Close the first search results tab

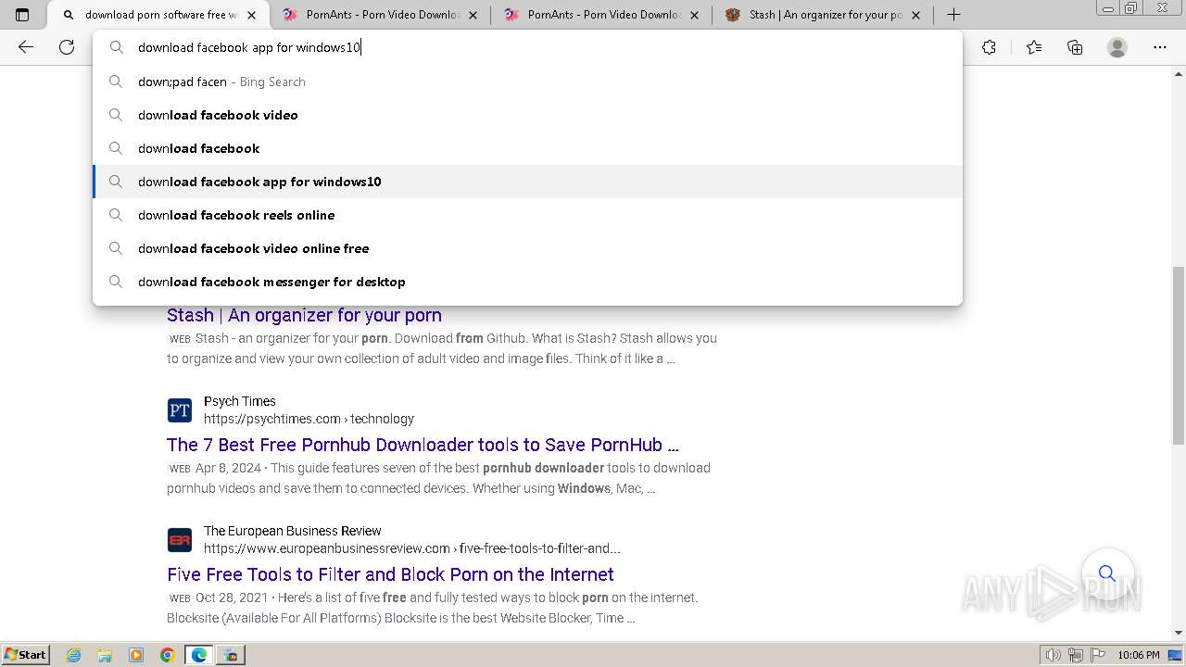pos(251,15)
